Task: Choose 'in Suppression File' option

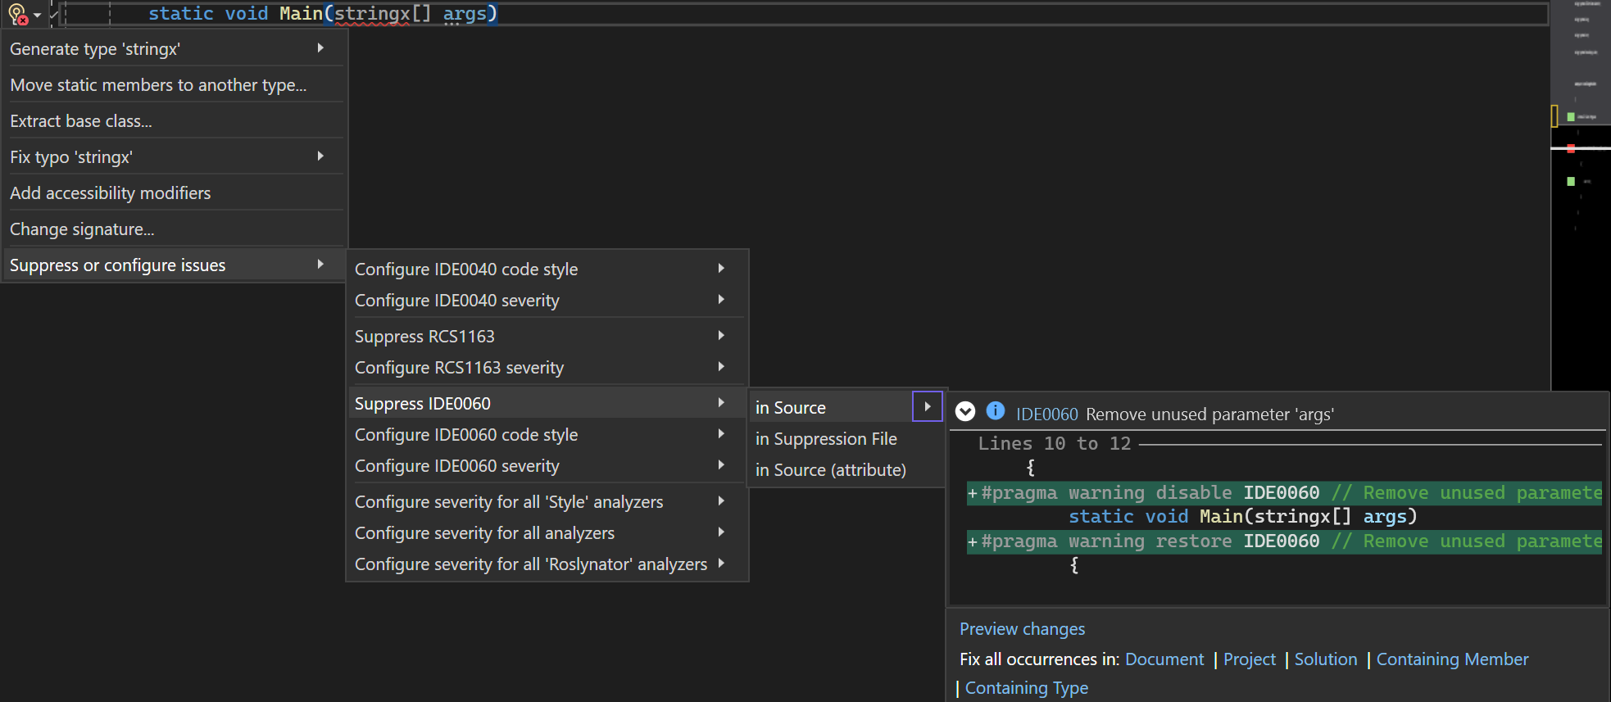Action: pos(826,439)
